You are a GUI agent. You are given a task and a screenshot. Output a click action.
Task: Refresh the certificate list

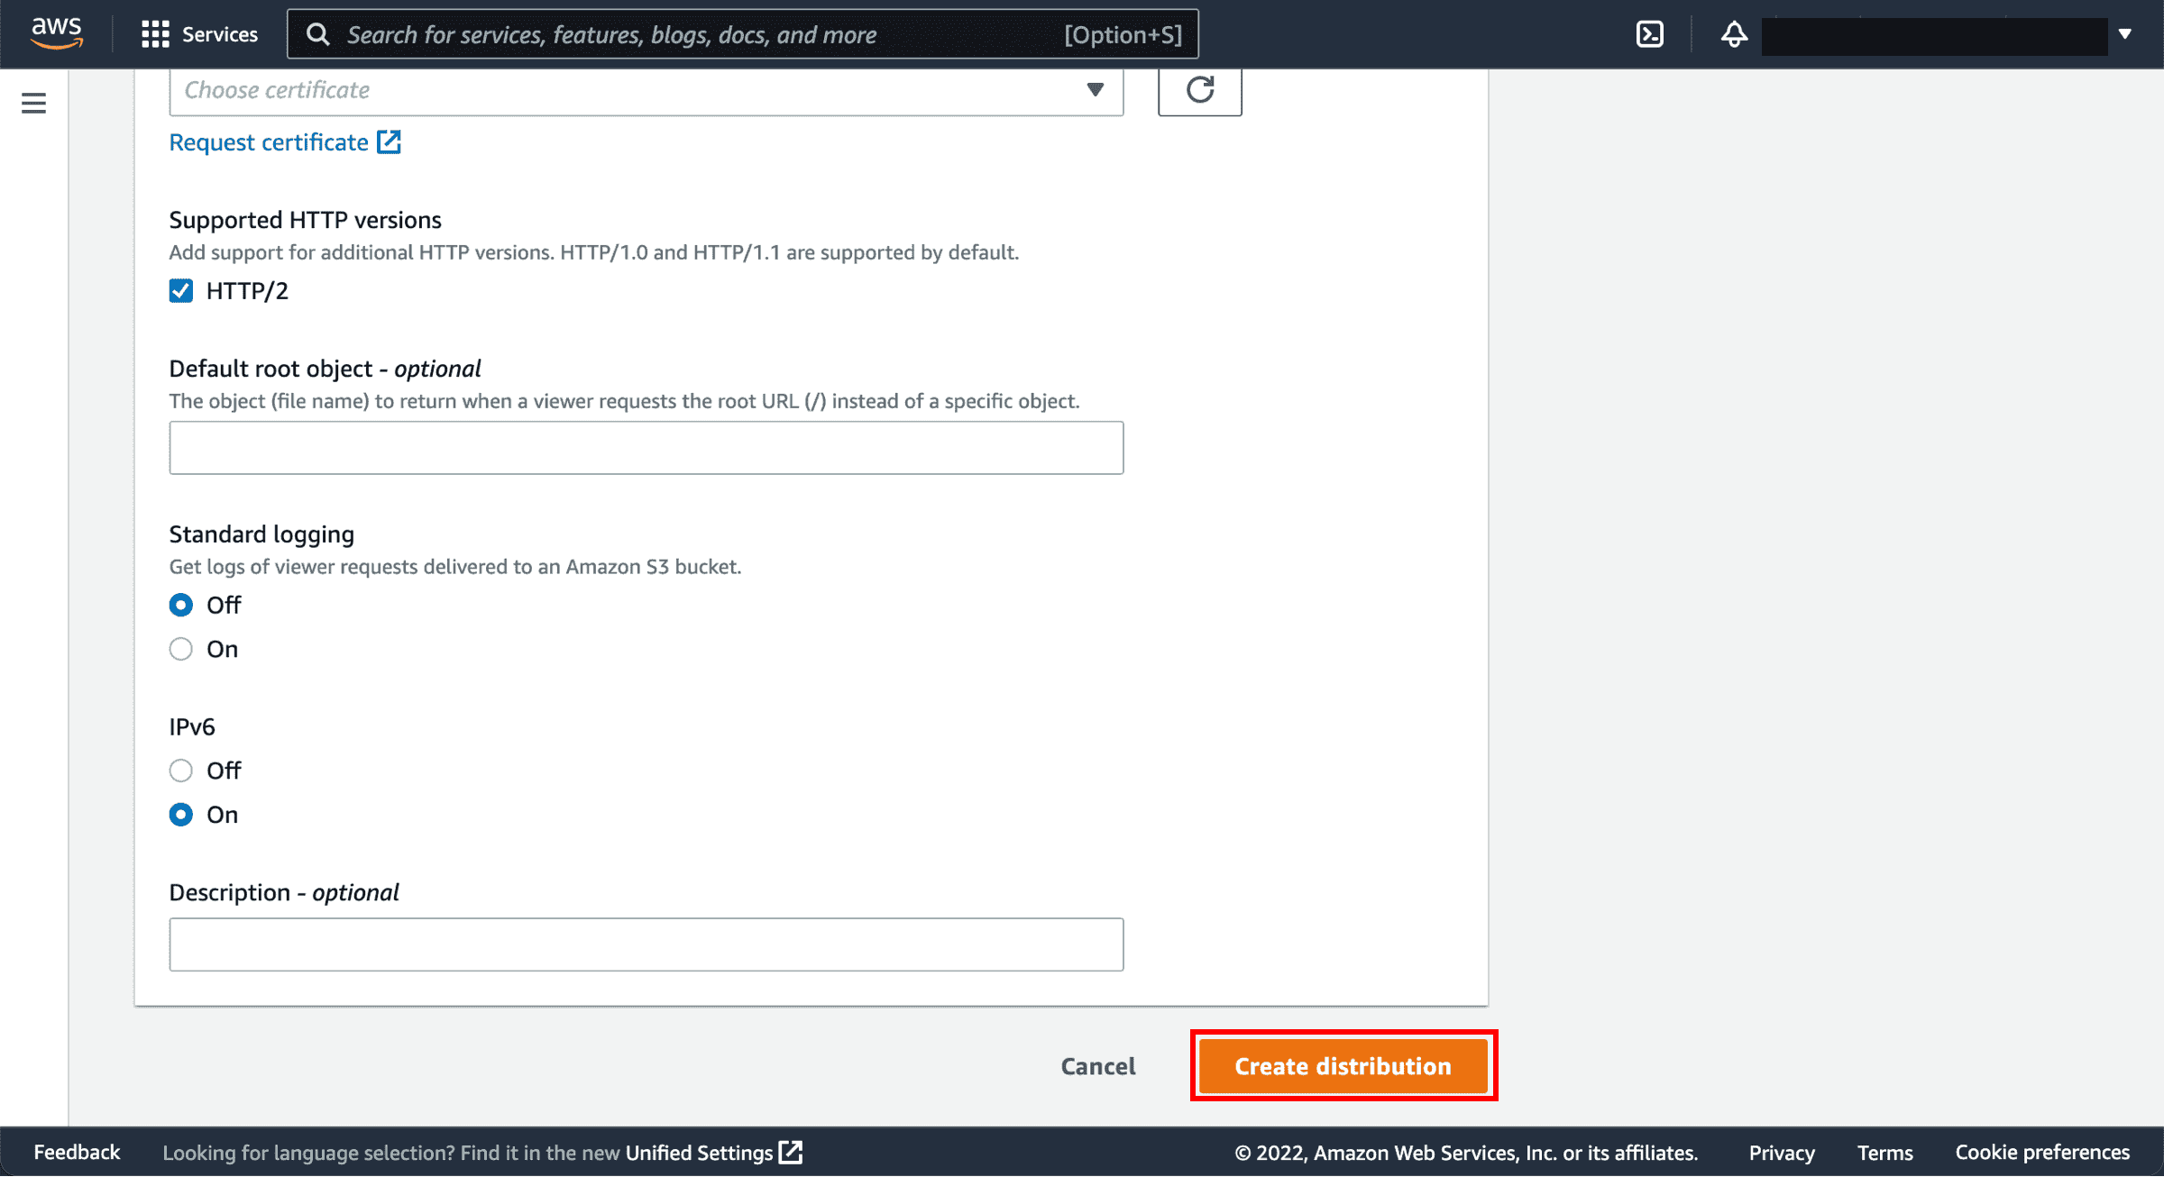[x=1199, y=90]
